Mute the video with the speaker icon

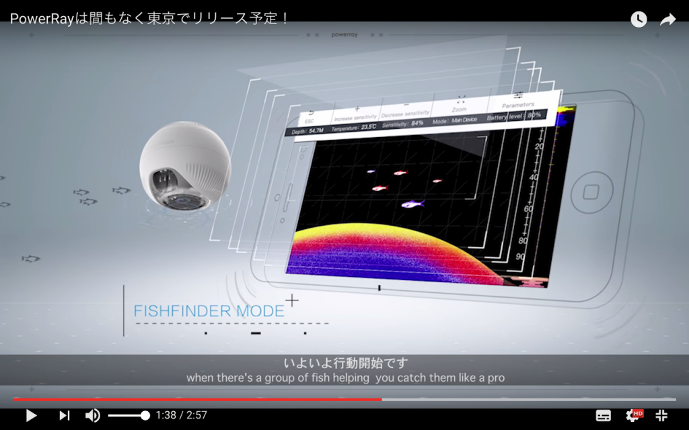point(92,416)
